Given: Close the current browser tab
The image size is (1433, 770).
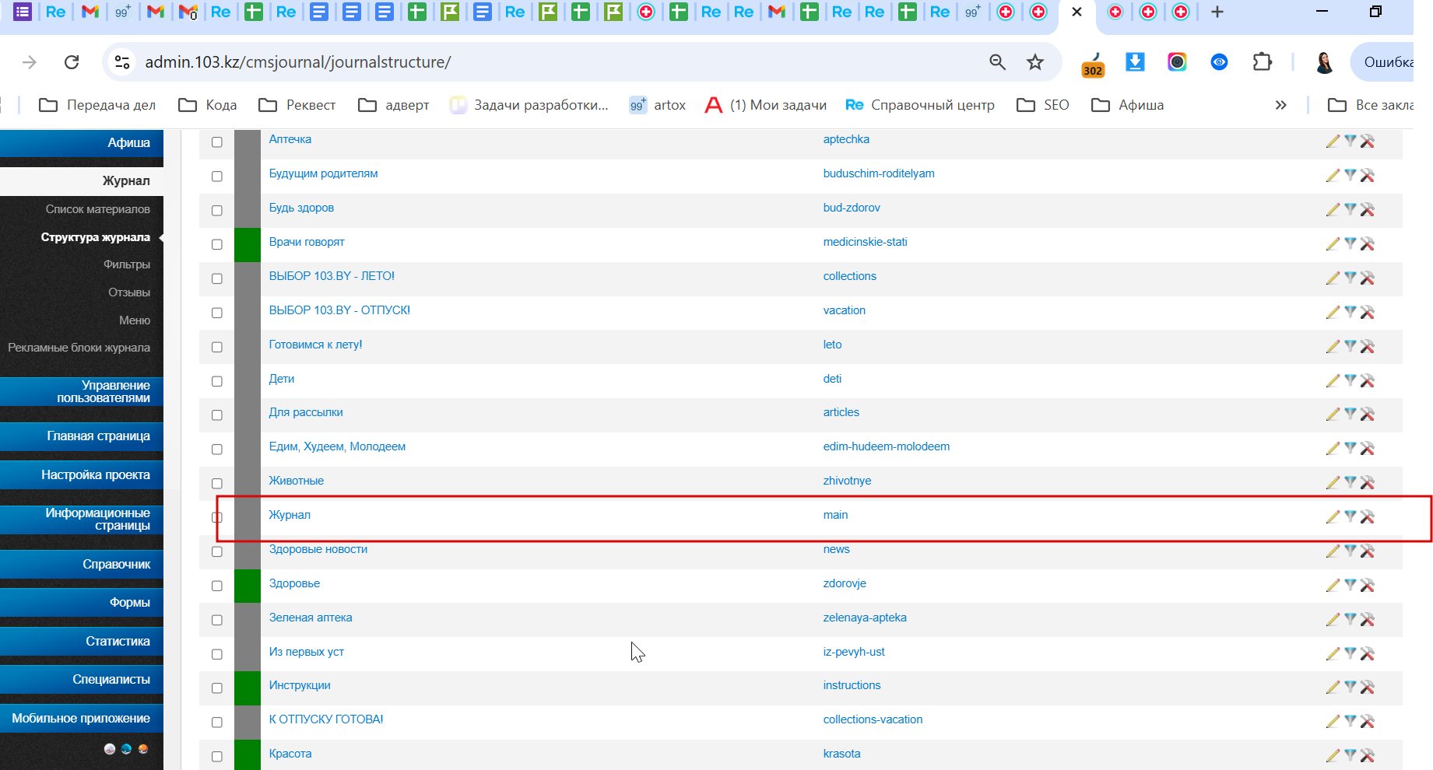Looking at the screenshot, I should click(x=1077, y=12).
